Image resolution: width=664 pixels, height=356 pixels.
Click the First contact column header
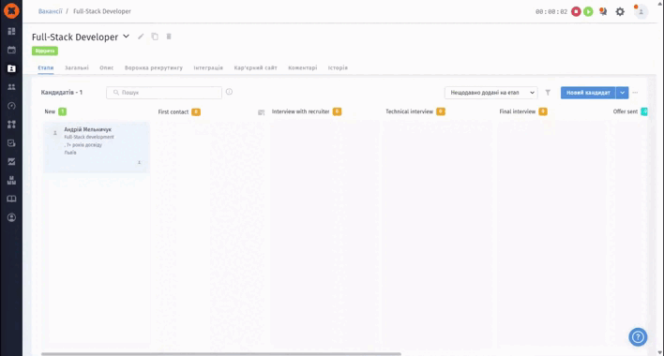tap(174, 112)
